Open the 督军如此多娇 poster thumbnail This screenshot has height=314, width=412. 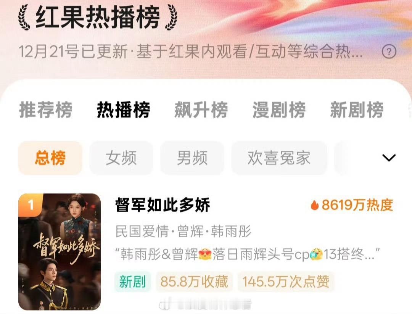tap(60, 252)
